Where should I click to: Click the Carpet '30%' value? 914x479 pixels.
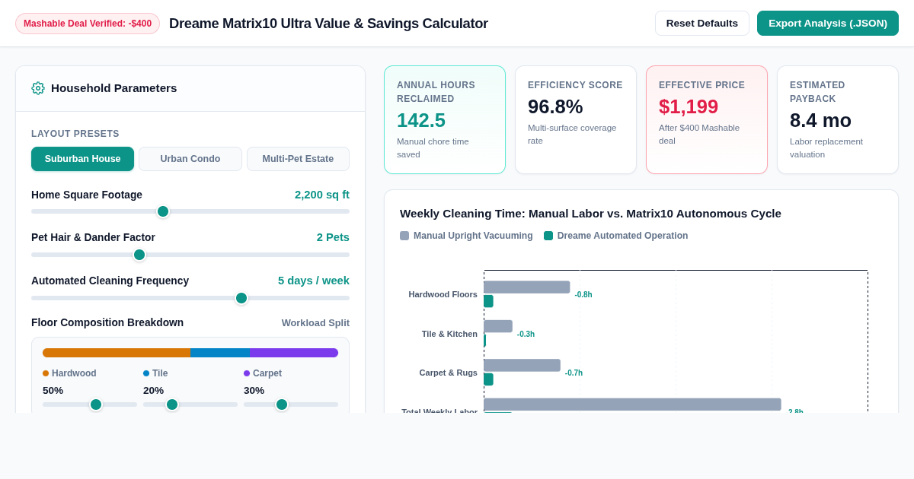[x=254, y=391]
